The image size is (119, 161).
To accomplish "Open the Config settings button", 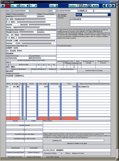I will [54, 6].
